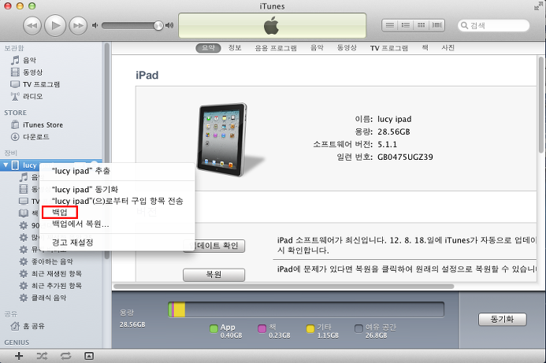Click the 검색 search field
Image resolution: width=546 pixels, height=363 pixels.
[493, 25]
